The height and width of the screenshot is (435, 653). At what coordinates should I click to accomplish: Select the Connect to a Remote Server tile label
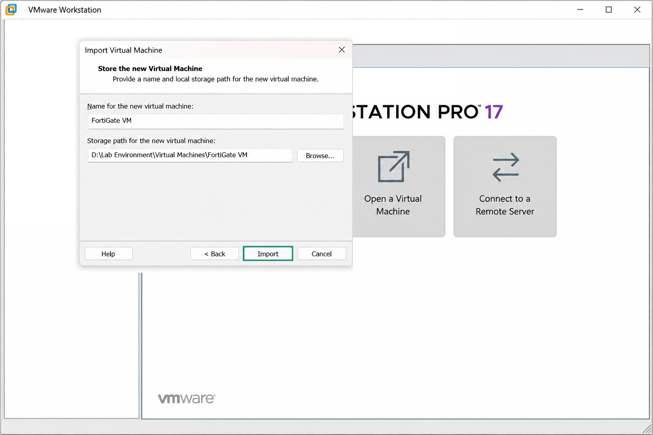click(x=505, y=205)
